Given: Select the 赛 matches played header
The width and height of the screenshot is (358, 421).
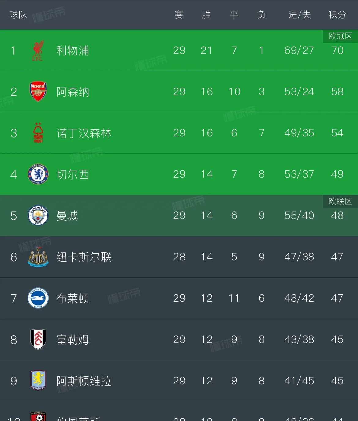Looking at the screenshot, I should pyautogui.click(x=179, y=15).
